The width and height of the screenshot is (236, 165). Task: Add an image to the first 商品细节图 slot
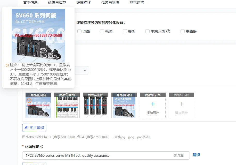153,105
